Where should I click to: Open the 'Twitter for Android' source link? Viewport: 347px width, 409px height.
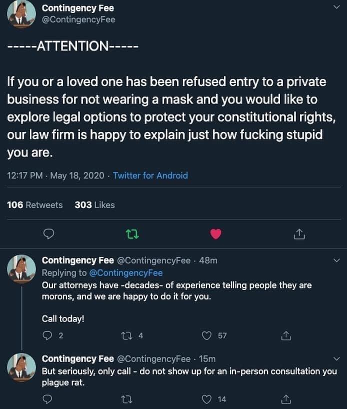click(x=150, y=175)
